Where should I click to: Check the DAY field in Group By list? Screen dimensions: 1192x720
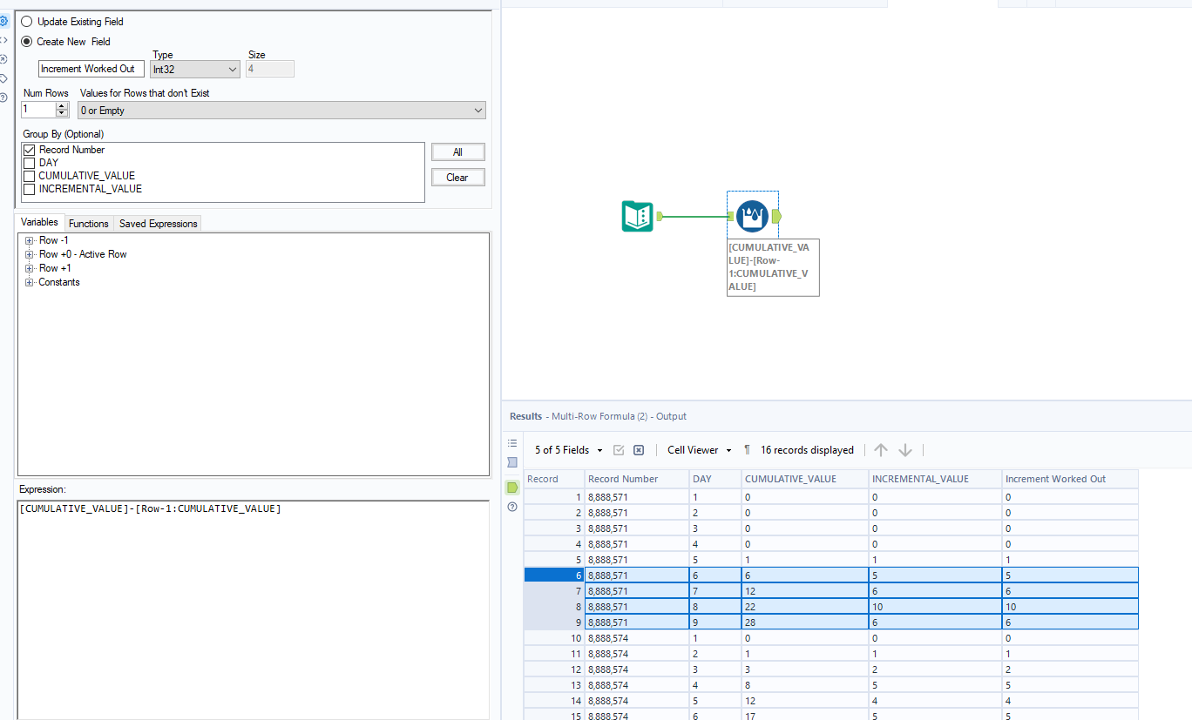coord(29,162)
